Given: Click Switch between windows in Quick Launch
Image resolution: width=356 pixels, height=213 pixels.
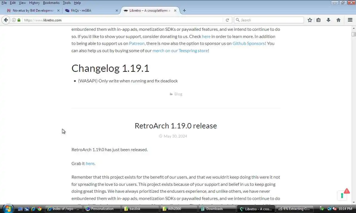Looking at the screenshot, I should point(27,209).
